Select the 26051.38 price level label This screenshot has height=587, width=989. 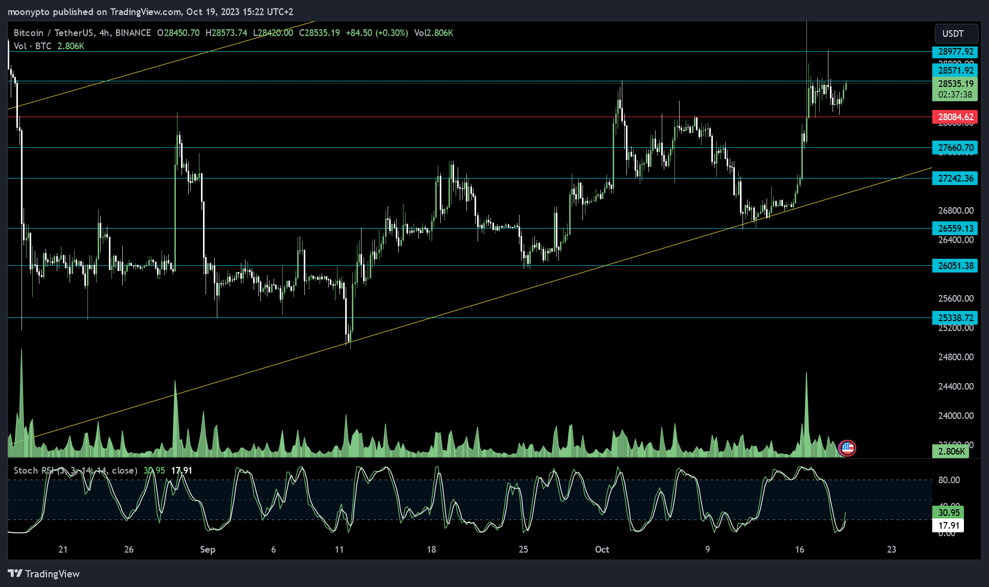click(x=955, y=266)
